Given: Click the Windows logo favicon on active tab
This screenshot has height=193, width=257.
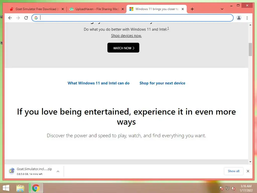Looking at the screenshot, I should click(x=131, y=9).
